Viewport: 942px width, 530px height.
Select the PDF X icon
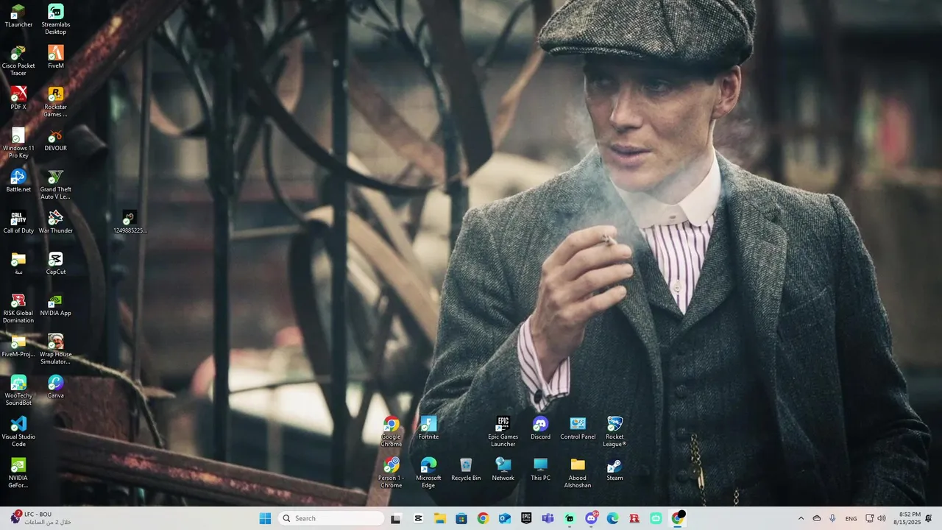(x=18, y=99)
